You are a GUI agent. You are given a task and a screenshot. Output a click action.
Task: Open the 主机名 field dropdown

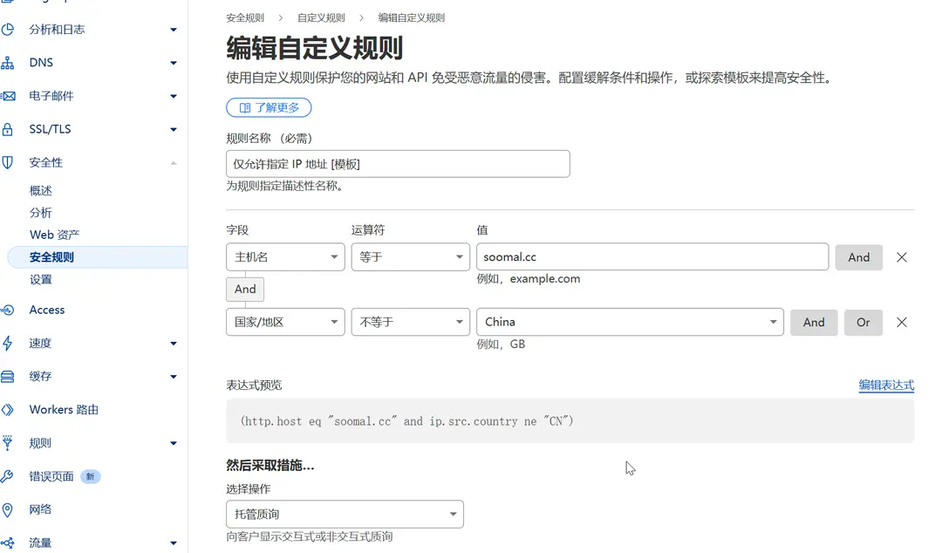point(285,256)
